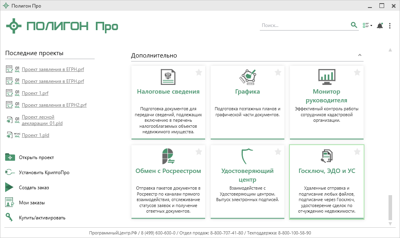400x238 pixels.
Task: Click the notifications bell icon
Action: [x=380, y=26]
